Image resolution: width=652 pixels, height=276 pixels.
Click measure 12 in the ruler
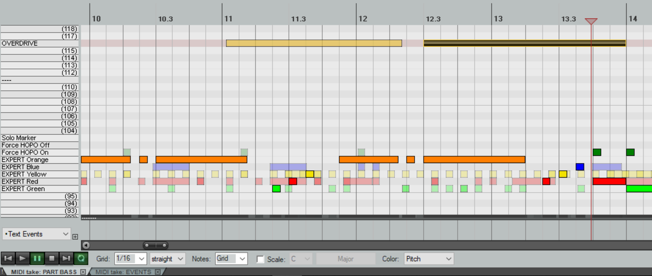coord(363,19)
